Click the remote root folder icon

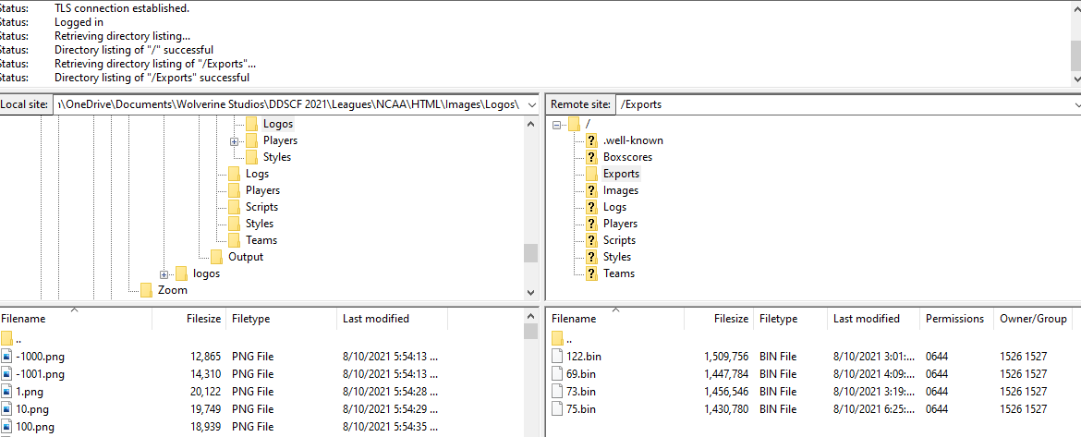pos(574,124)
